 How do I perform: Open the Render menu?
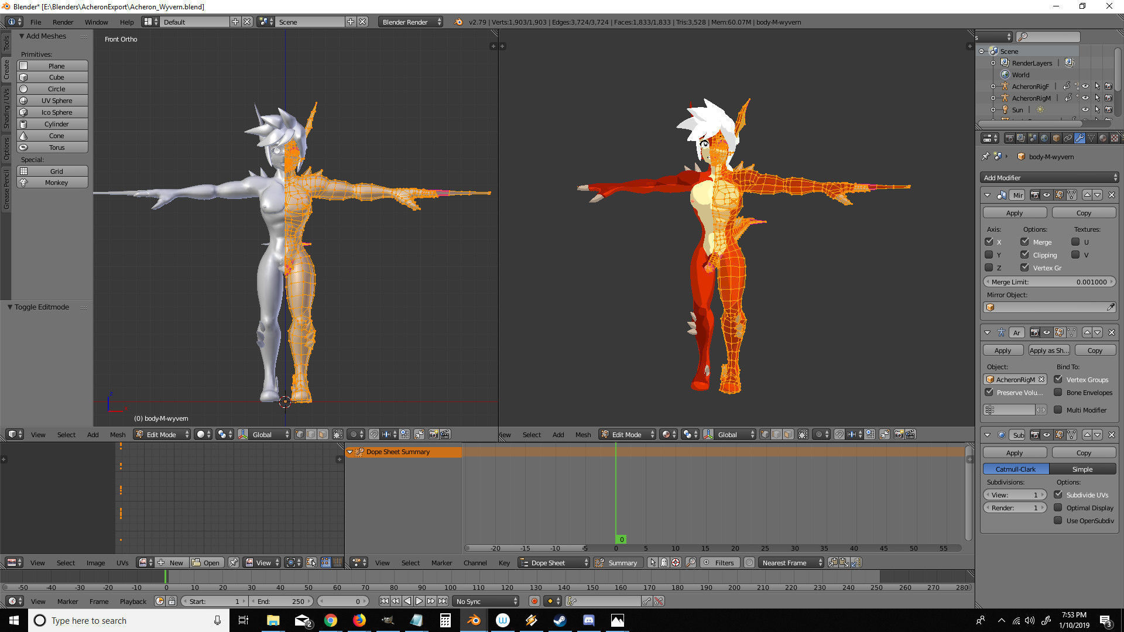tap(63, 22)
